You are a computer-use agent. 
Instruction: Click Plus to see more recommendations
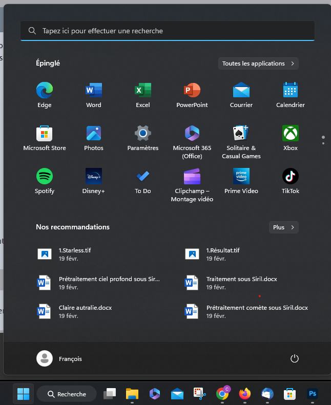pyautogui.click(x=284, y=227)
